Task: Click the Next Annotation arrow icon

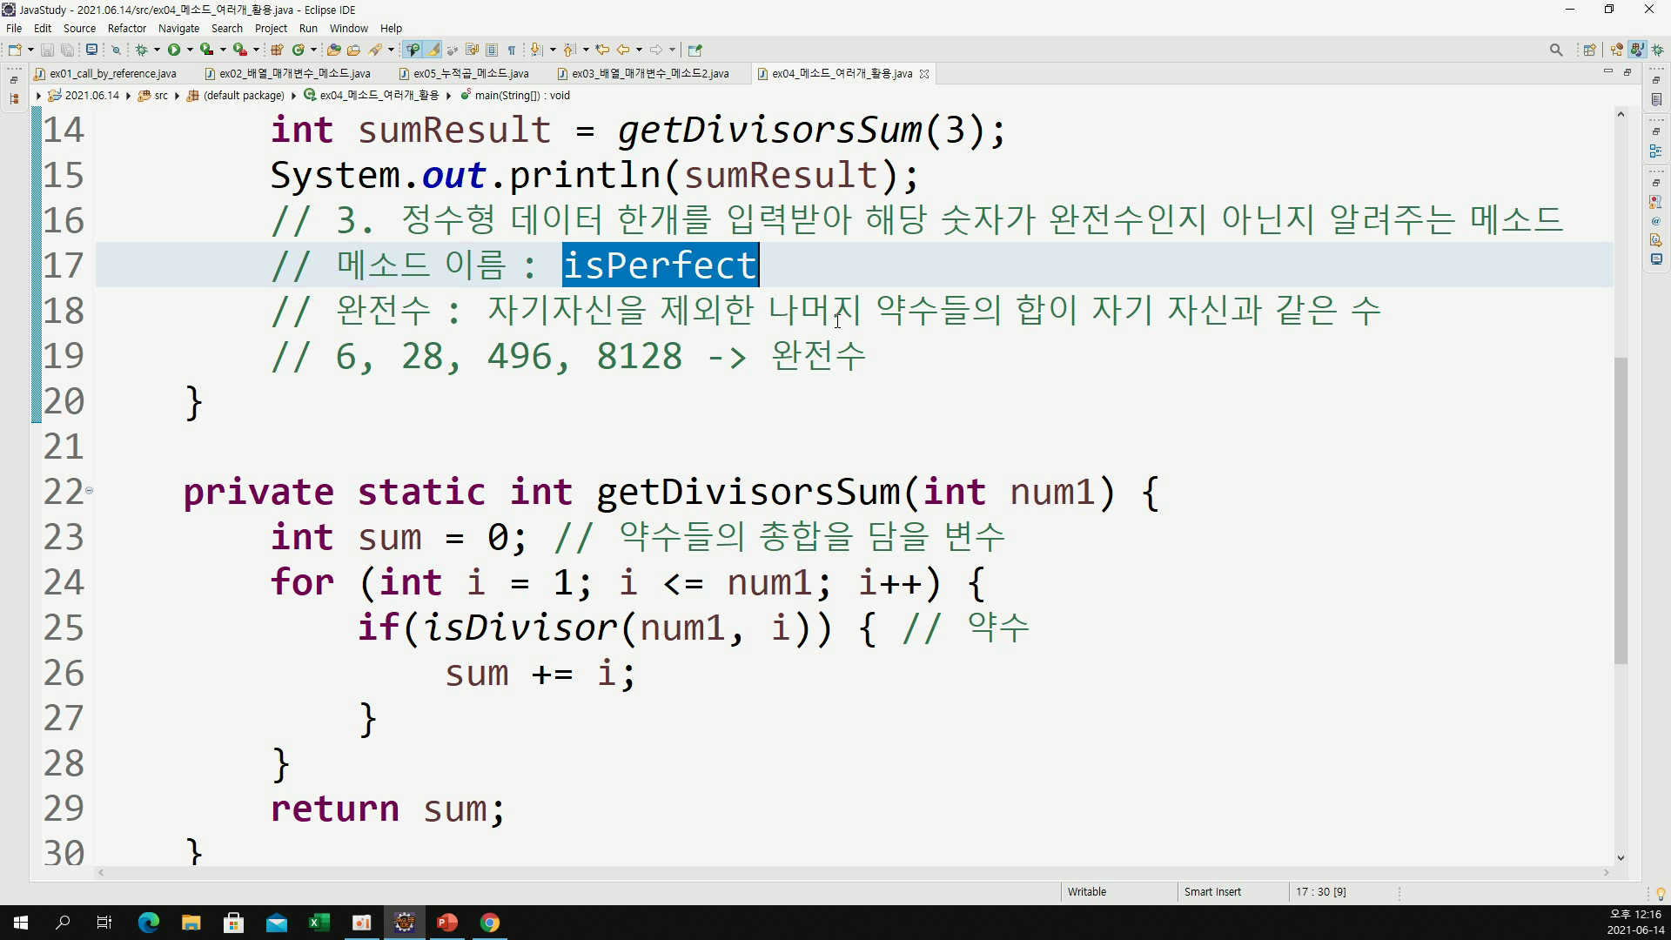Action: tap(536, 50)
